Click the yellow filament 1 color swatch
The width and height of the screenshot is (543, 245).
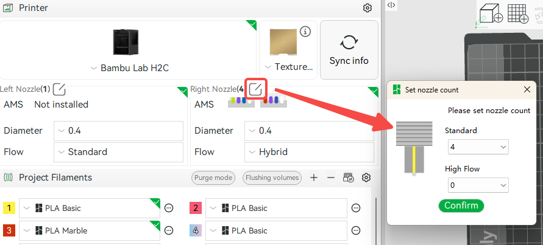tap(9, 208)
